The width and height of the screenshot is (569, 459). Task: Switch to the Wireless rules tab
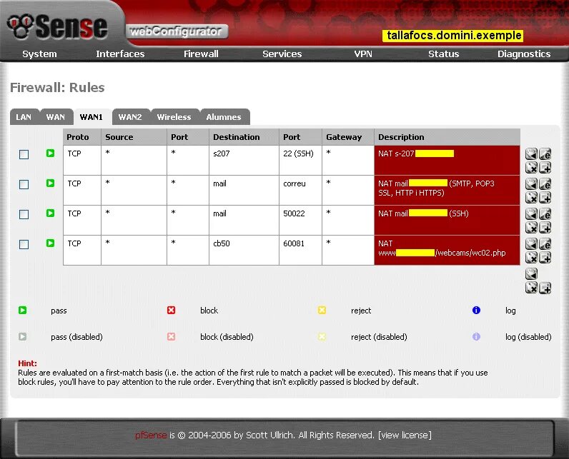[174, 117]
